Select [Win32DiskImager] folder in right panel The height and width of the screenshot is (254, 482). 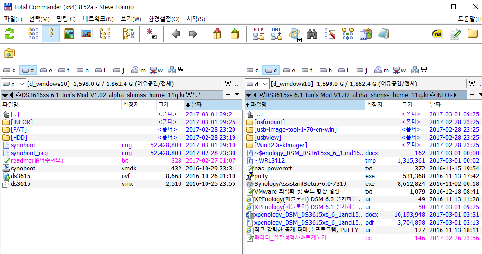tap(363, 145)
